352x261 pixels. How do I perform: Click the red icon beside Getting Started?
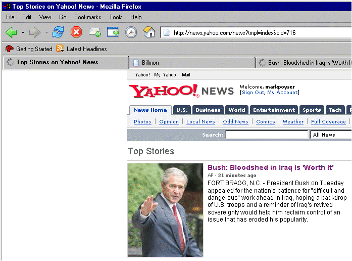(9, 49)
